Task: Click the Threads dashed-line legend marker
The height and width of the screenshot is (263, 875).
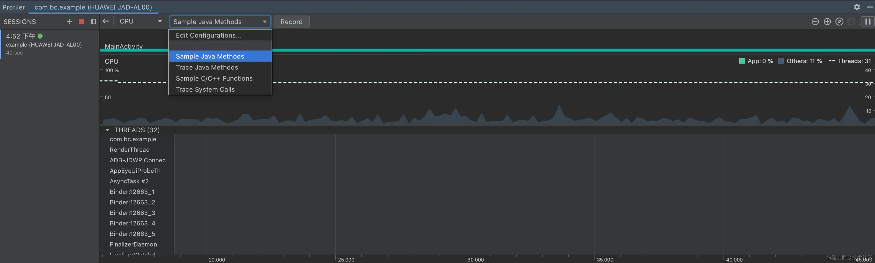Action: 832,61
